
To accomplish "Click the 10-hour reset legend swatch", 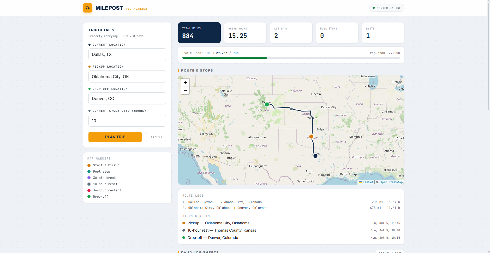I will point(89,184).
